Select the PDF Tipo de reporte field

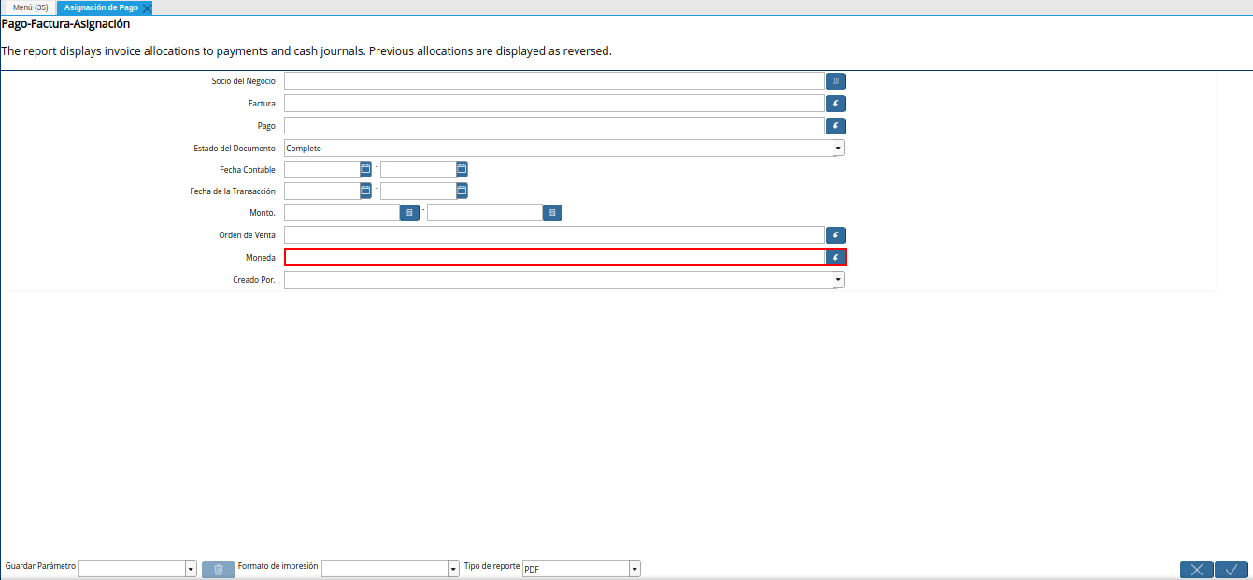click(576, 569)
